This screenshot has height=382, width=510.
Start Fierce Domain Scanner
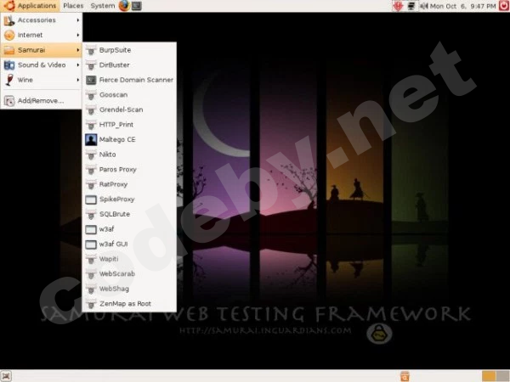(x=129, y=80)
